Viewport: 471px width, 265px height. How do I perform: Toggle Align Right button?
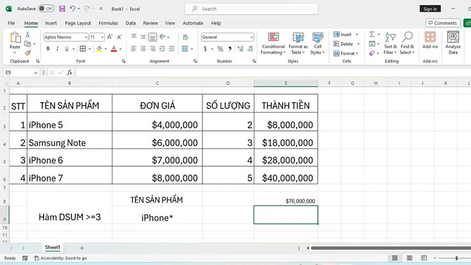(152, 49)
